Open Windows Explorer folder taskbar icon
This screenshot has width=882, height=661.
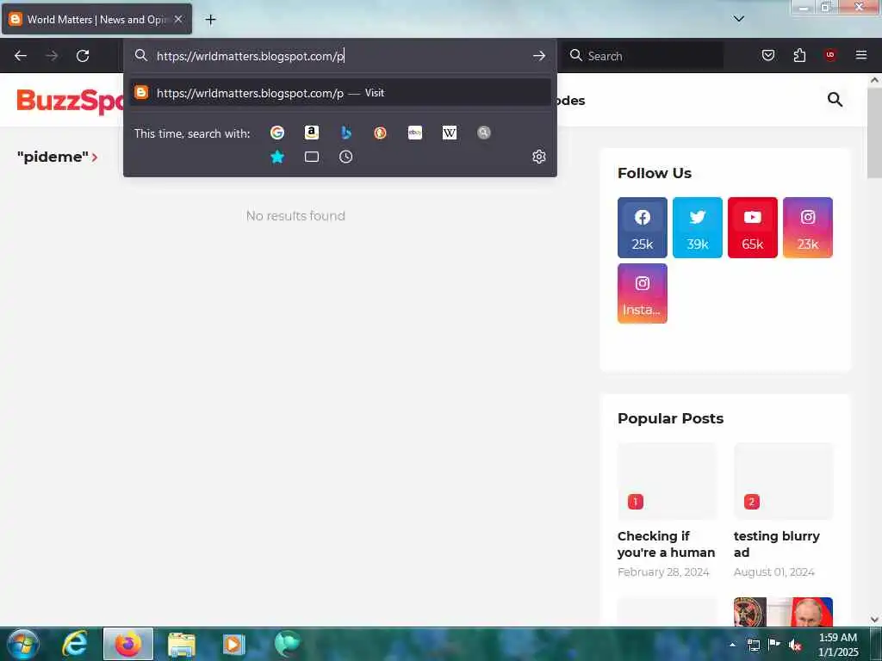click(181, 644)
